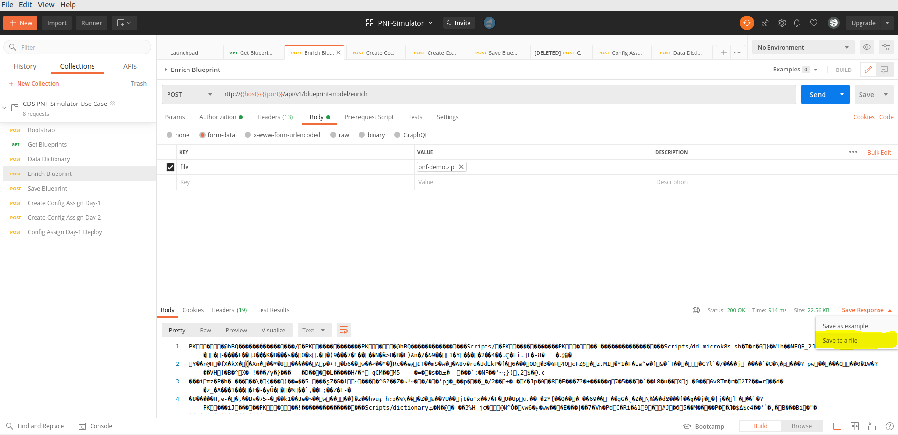Open Find and Replace
The image size is (898, 435).
tap(35, 426)
